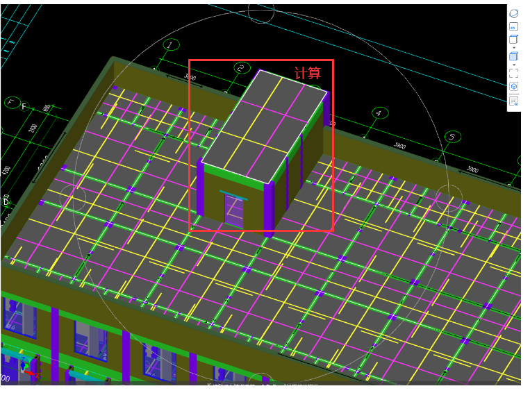This screenshot has width=530, height=393.
Task: Click the XYZ coordinate axis indicator
Action: point(28,367)
